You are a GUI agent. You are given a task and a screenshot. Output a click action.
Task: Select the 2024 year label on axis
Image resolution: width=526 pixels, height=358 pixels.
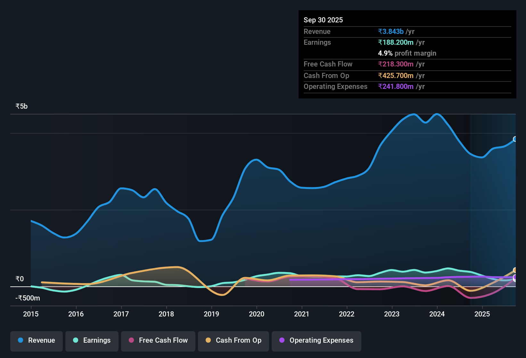(x=437, y=314)
